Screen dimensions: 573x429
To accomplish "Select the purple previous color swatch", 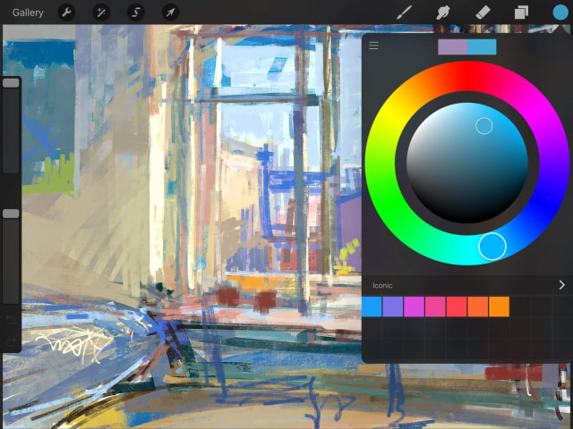I will click(452, 47).
